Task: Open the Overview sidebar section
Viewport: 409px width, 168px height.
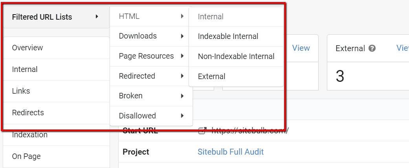Action: [x=56, y=48]
